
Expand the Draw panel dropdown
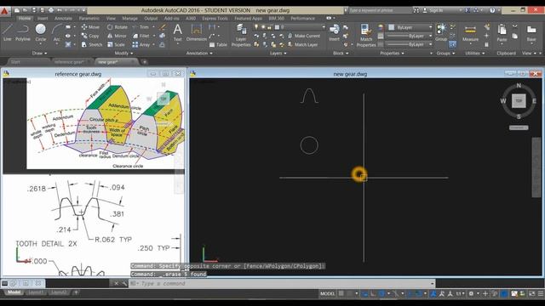(39, 53)
